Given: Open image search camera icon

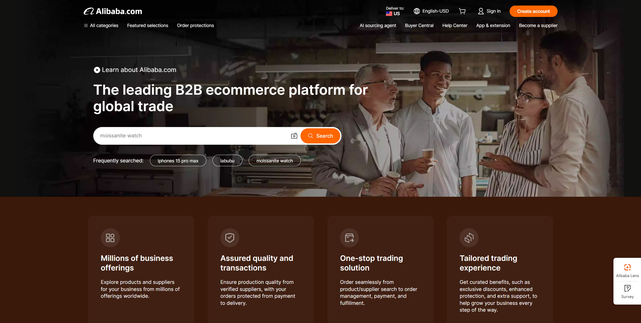Looking at the screenshot, I should pyautogui.click(x=294, y=136).
